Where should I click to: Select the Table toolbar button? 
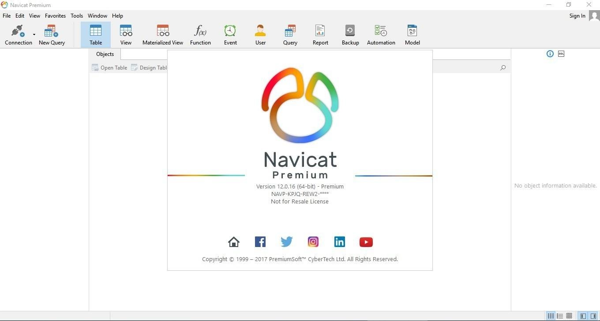coord(96,35)
